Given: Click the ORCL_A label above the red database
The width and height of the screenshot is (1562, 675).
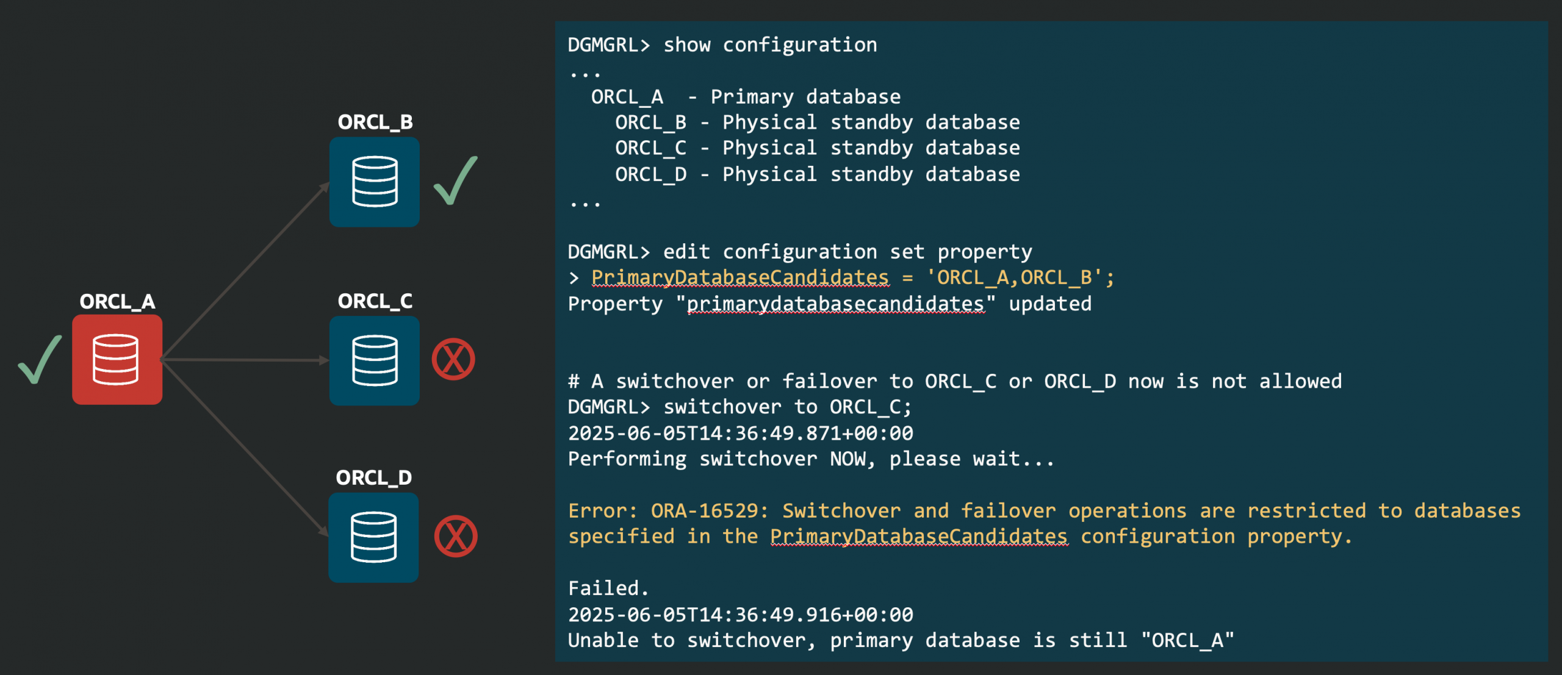Looking at the screenshot, I should click(x=117, y=301).
